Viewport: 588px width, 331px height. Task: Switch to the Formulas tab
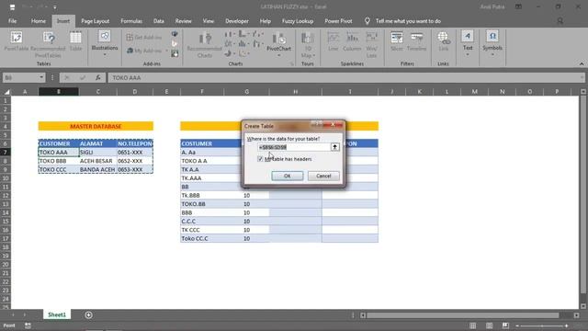tap(131, 21)
